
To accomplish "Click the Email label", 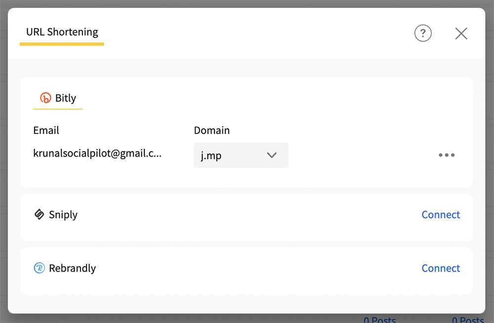I will [x=46, y=130].
